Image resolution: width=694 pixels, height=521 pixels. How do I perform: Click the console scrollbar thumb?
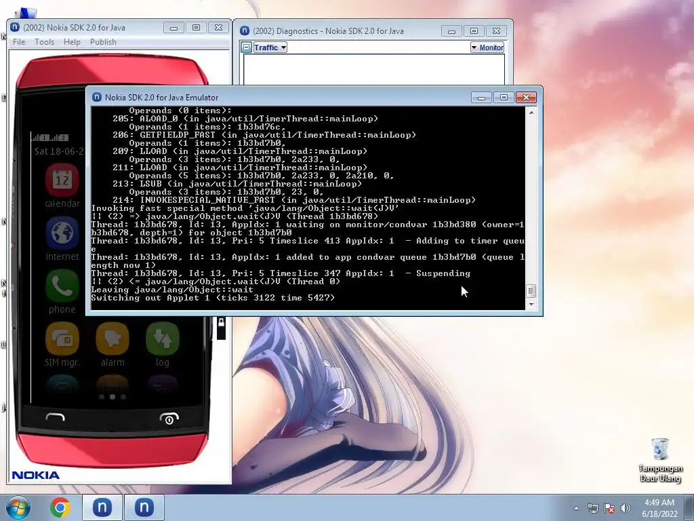[531, 291]
